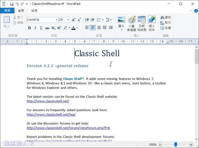Click the vertical scrollbar thumb

(197, 57)
